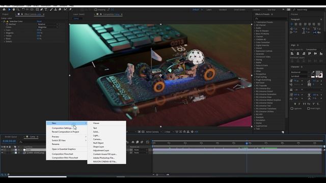Click the Align Left icon in Align panel

pos(292,54)
